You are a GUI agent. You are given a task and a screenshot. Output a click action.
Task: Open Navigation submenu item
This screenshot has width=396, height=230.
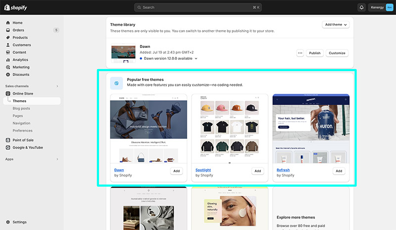click(21, 123)
